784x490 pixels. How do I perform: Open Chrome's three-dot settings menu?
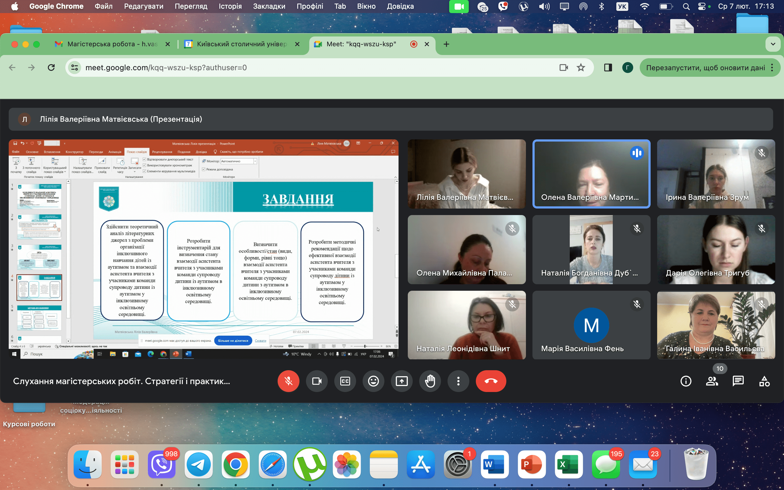[772, 68]
